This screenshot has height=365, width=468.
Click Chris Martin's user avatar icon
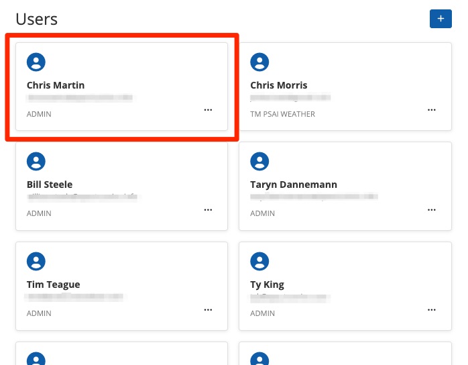[36, 62]
